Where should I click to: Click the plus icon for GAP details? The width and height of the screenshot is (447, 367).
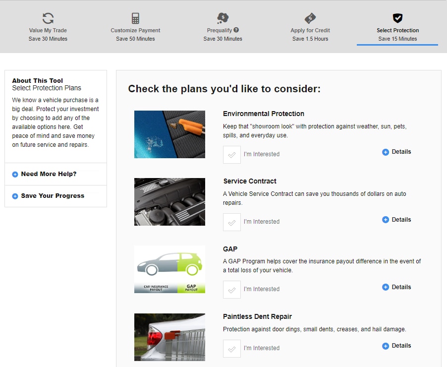pos(386,287)
